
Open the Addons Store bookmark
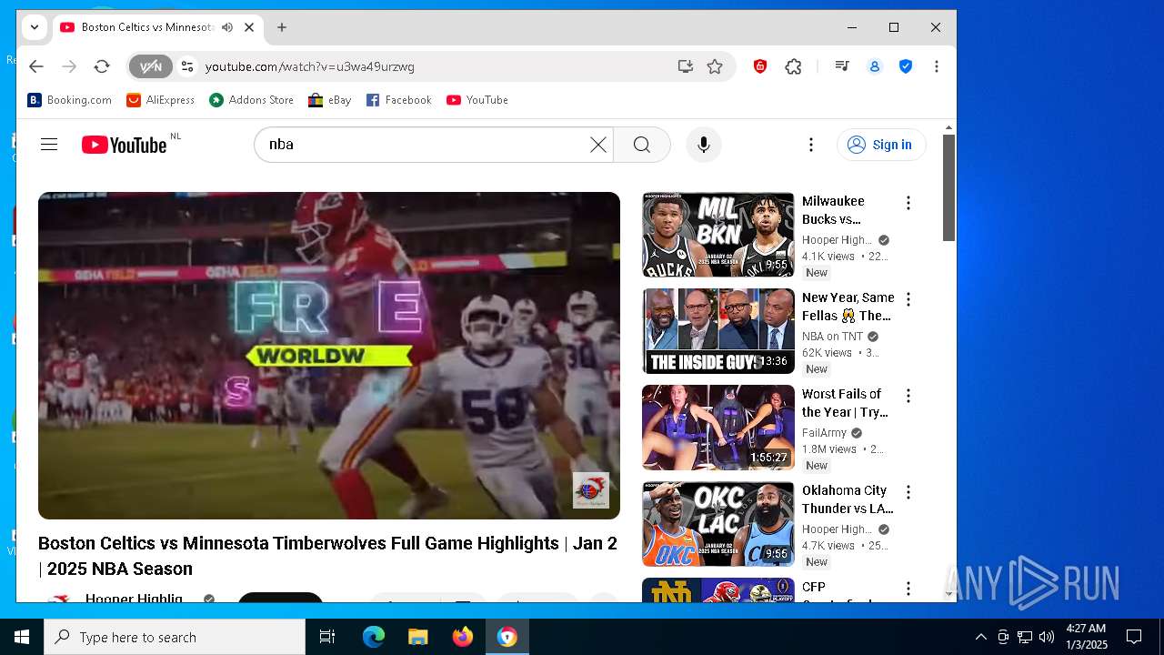pos(252,100)
